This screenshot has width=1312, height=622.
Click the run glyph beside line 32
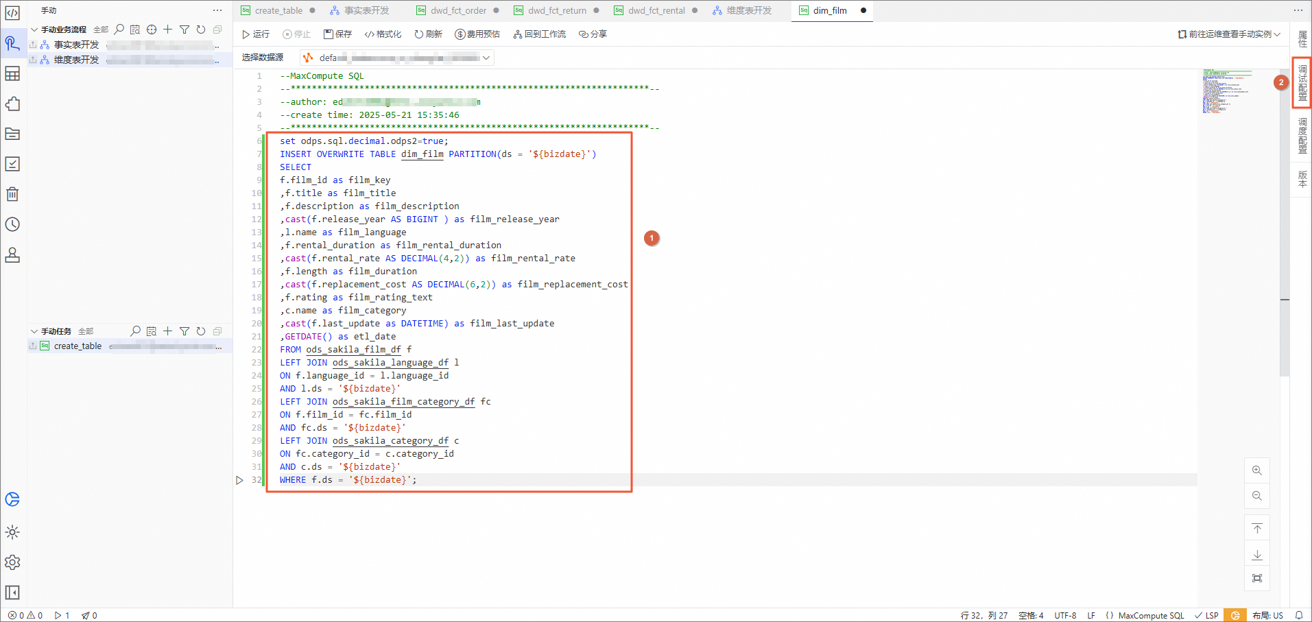(x=239, y=480)
